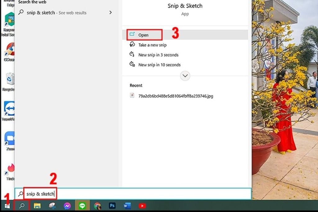Open Messenger from the taskbar
318x212 pixels.
[x=67, y=206]
